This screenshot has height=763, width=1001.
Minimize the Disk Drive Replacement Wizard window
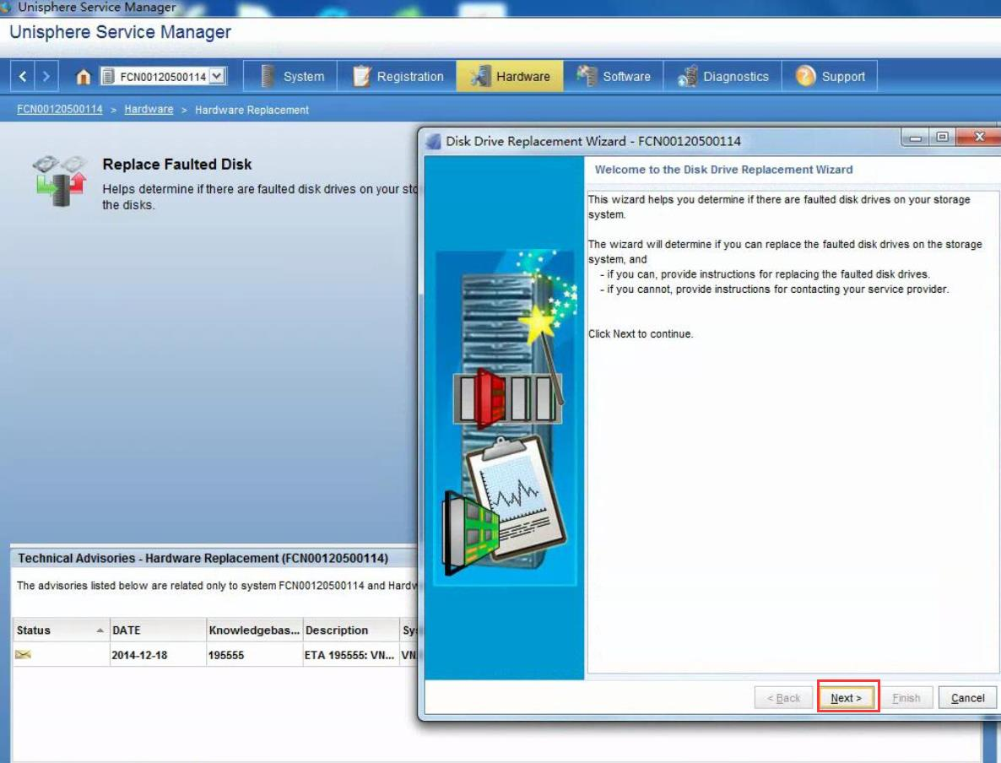tap(915, 138)
